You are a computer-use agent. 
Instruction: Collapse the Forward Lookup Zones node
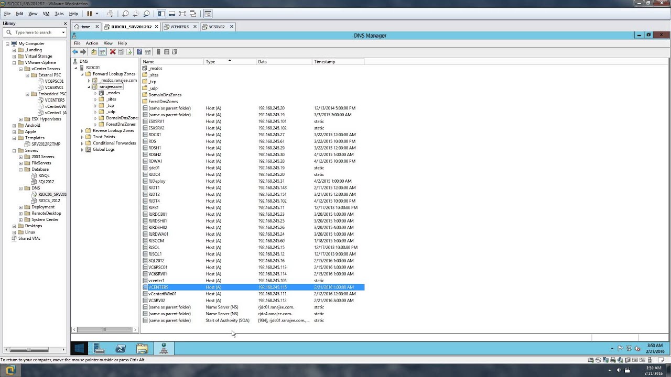click(82, 74)
